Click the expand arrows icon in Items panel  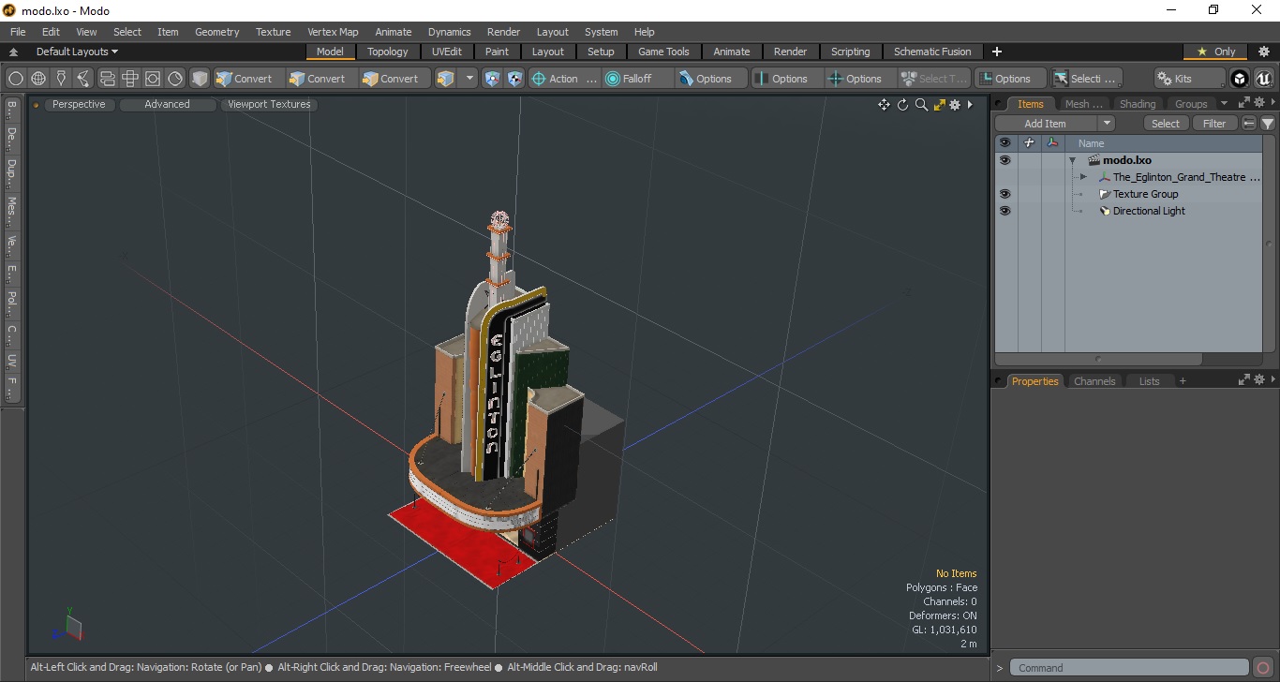1244,103
